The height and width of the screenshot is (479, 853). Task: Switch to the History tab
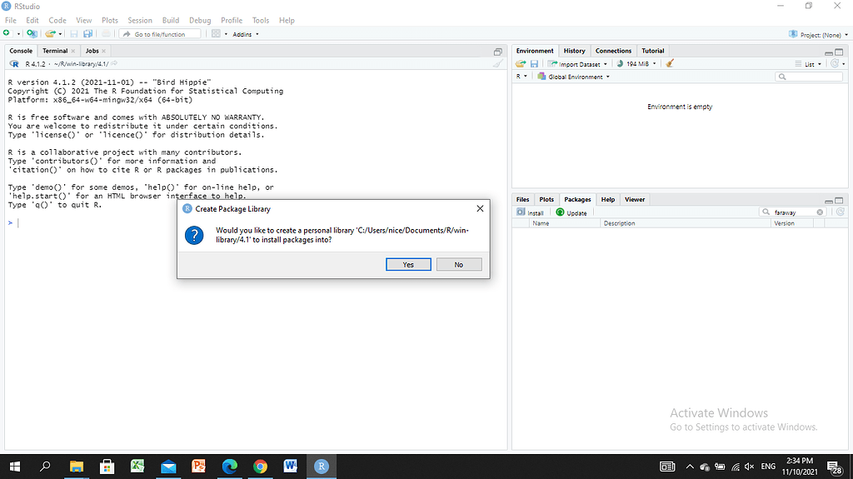(574, 51)
